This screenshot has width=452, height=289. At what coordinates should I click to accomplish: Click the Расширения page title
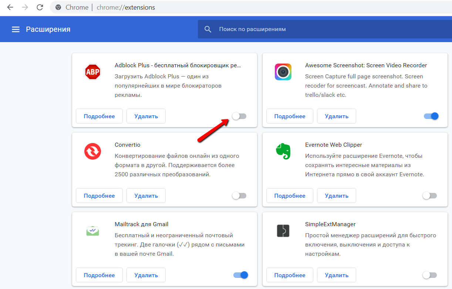coord(48,29)
